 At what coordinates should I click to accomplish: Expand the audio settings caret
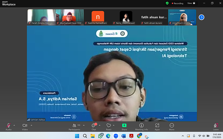coord(14,125)
